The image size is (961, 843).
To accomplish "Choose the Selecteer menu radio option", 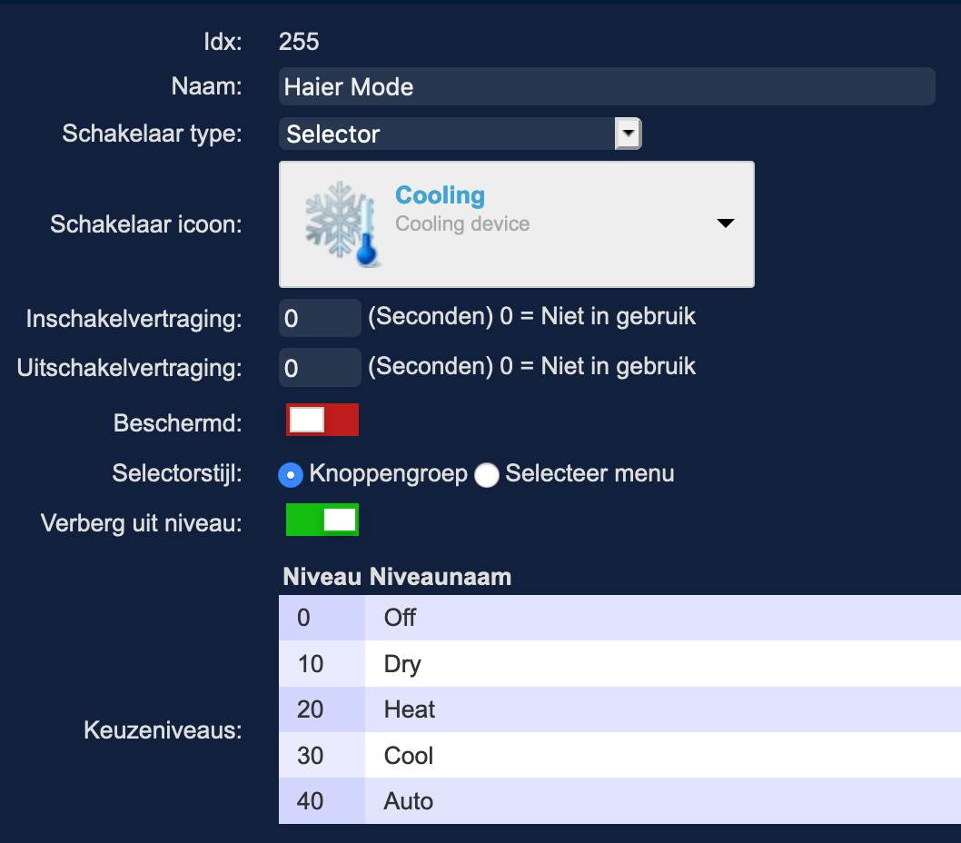I will (487, 475).
